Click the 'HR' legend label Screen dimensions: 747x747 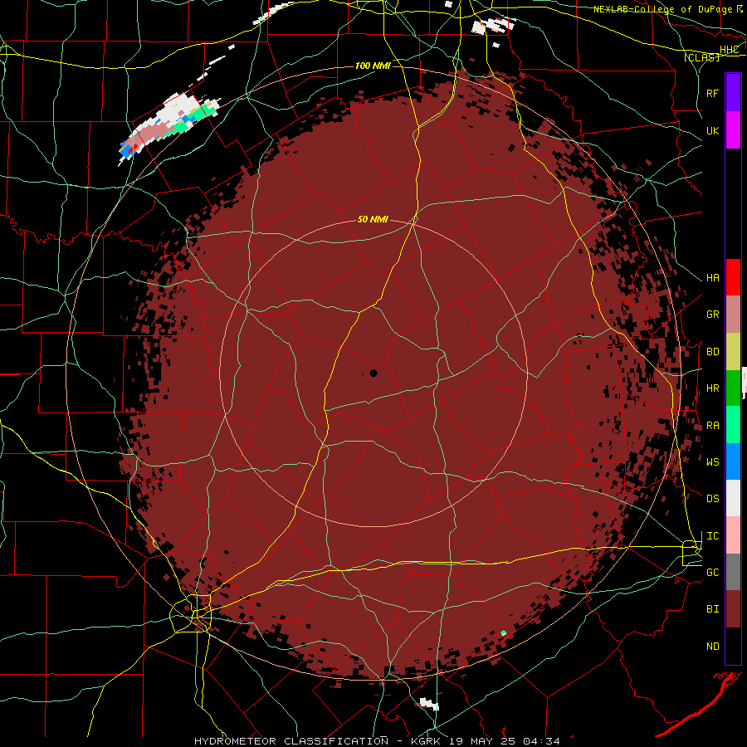coord(712,388)
